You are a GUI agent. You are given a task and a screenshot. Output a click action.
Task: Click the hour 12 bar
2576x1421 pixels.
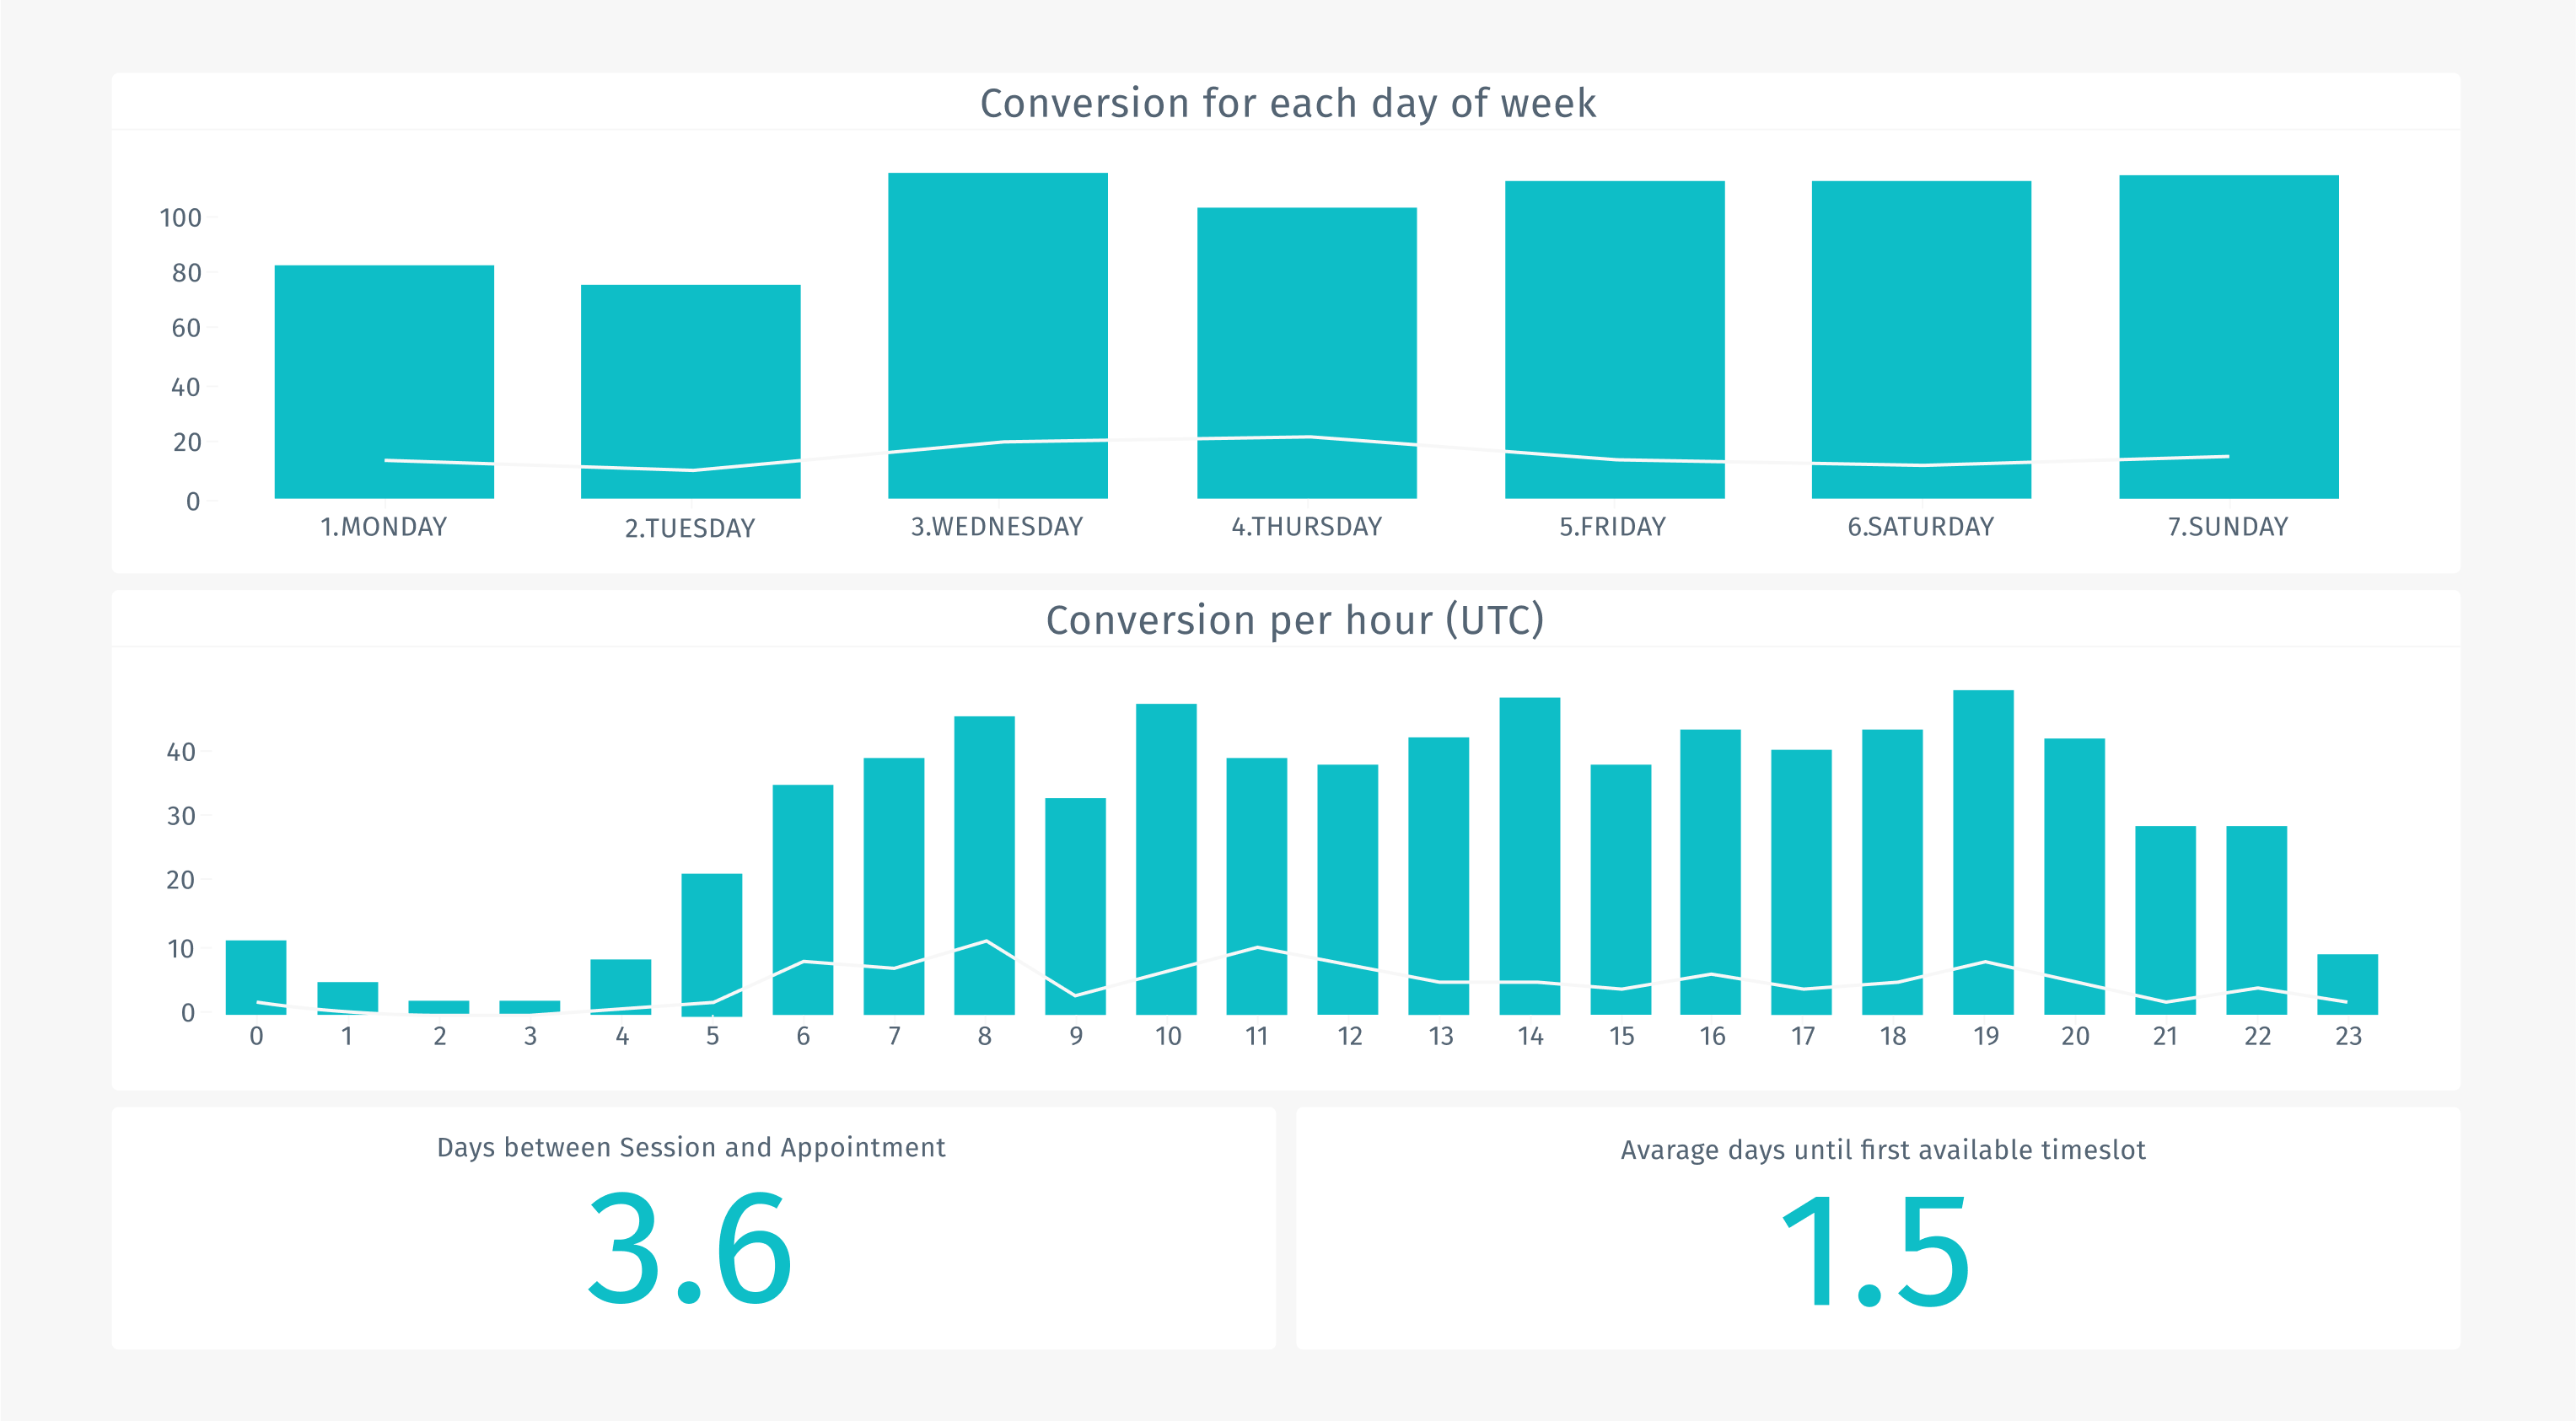click(x=1348, y=889)
